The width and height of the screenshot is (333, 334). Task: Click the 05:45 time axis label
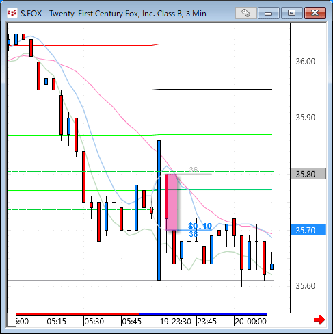tap(131, 322)
